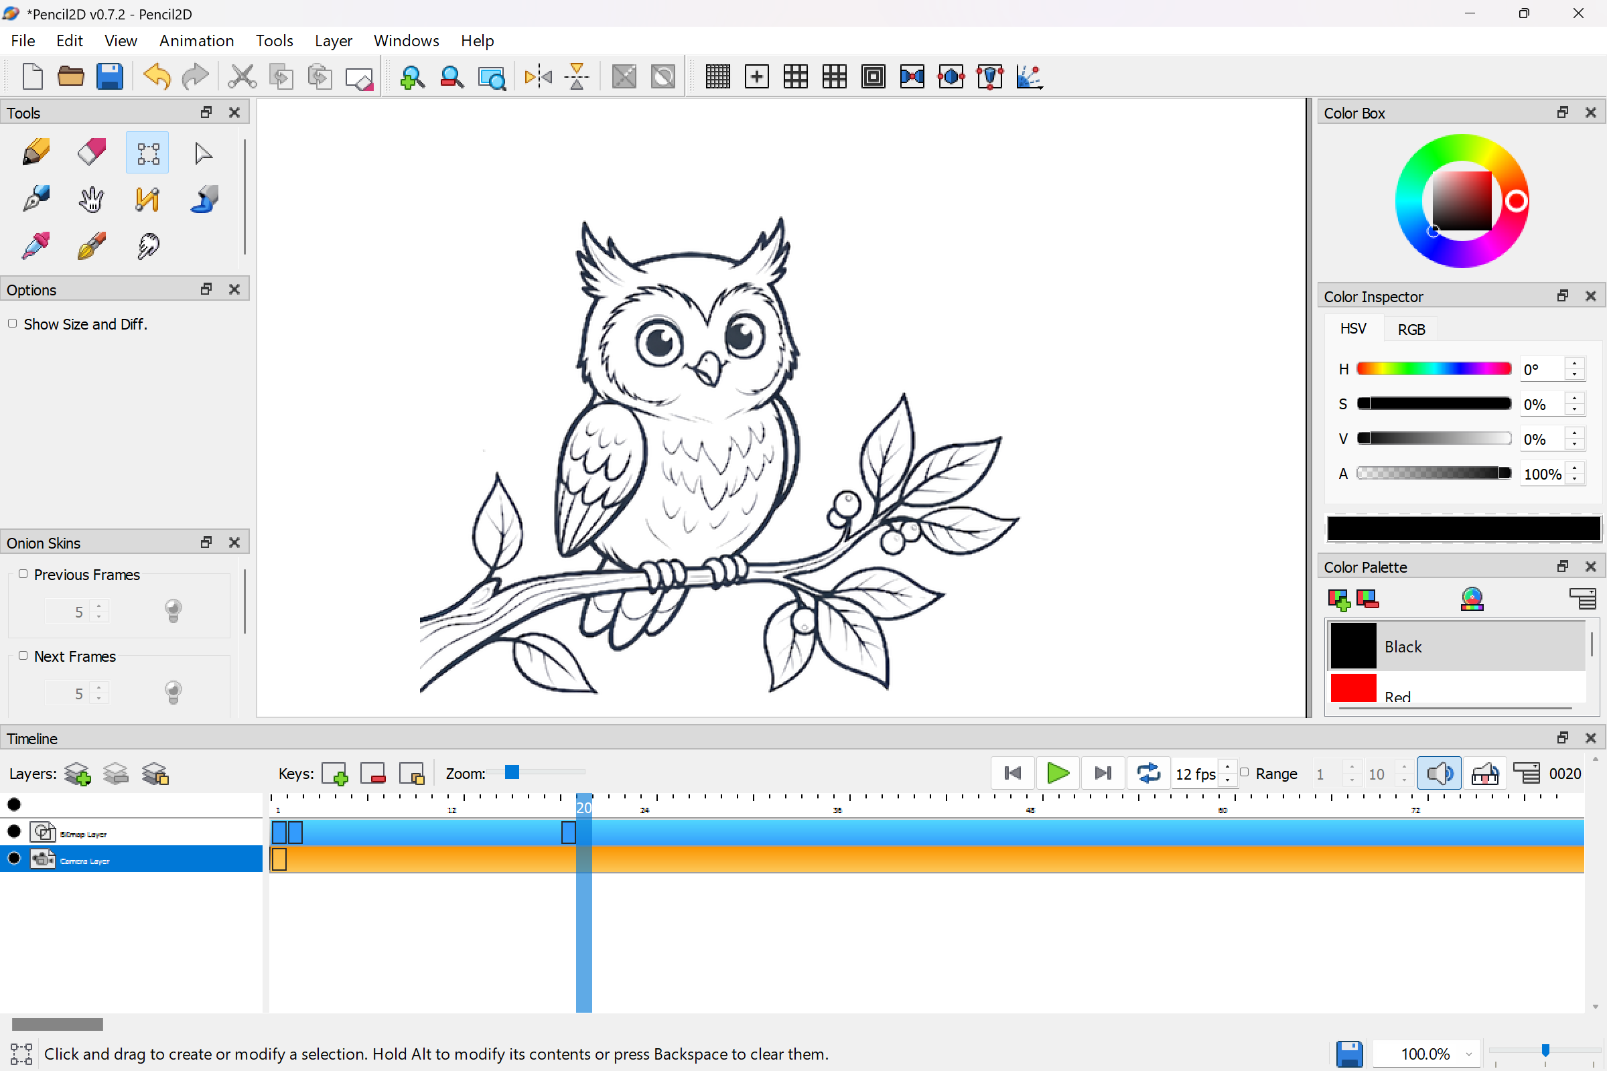Viewport: 1607px width, 1071px height.
Task: Switch to RGB tab in Color Inspector
Action: 1411,330
